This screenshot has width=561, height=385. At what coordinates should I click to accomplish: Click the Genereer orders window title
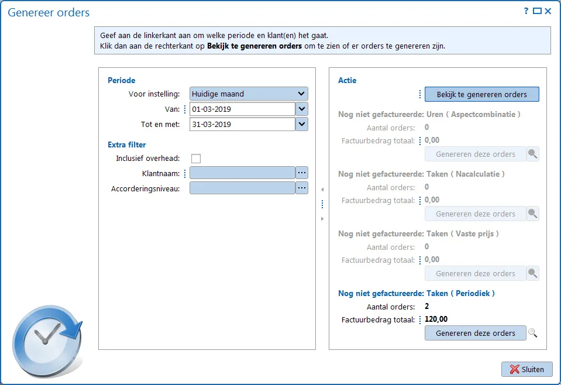click(x=49, y=12)
